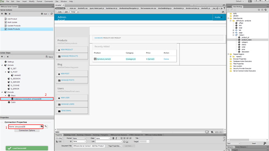Click the Save icon in Action Steps
Screen dimensions: 269x151
coord(49,57)
